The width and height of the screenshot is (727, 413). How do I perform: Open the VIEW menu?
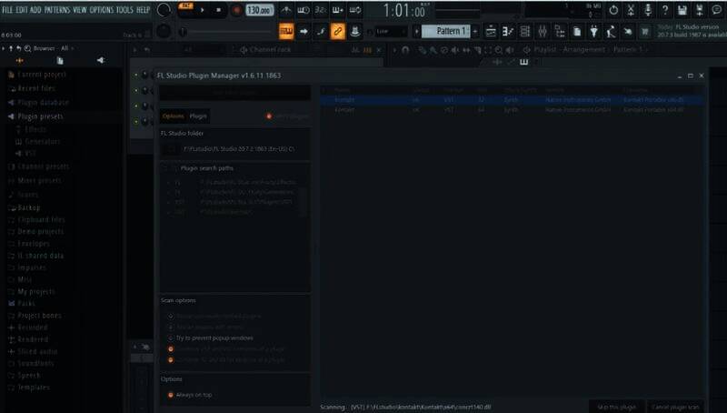point(80,10)
